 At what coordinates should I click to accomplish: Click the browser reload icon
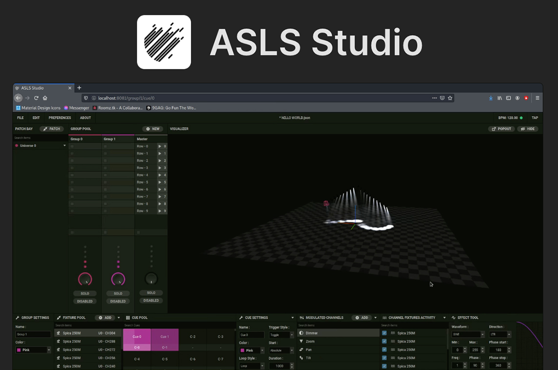click(x=36, y=98)
